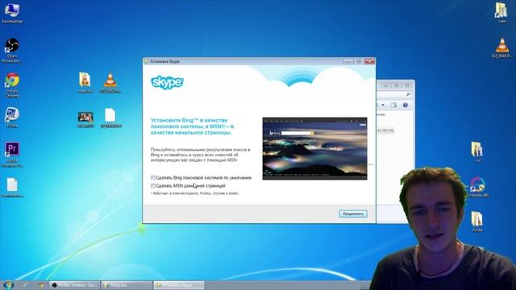Open the folder labeled Folder on right side
Screen dimensions: 516x290
pos(476,222)
